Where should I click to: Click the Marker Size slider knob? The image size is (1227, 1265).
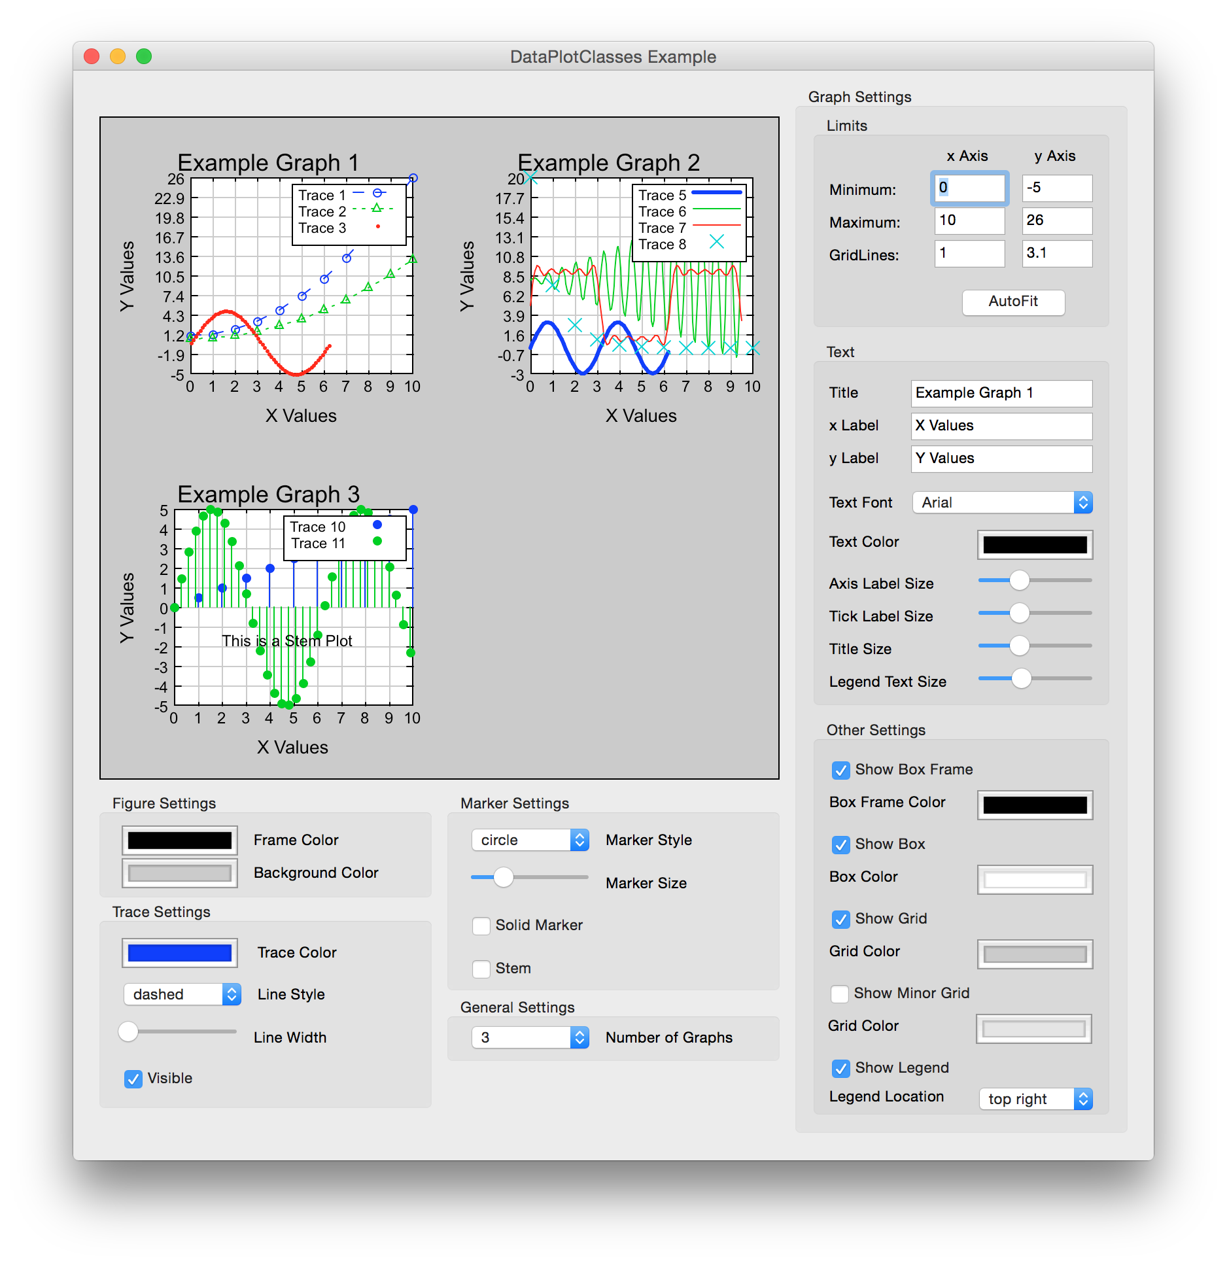click(503, 877)
